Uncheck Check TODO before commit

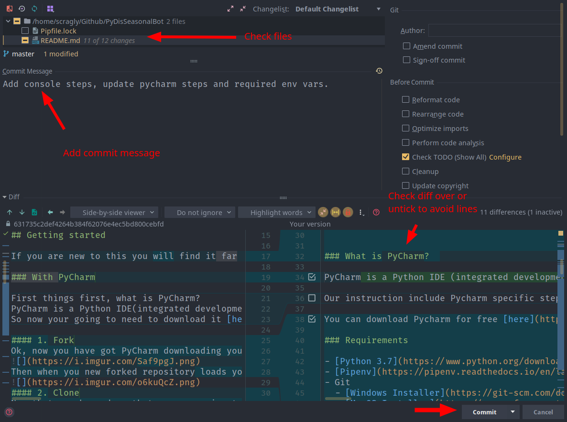pyautogui.click(x=406, y=157)
